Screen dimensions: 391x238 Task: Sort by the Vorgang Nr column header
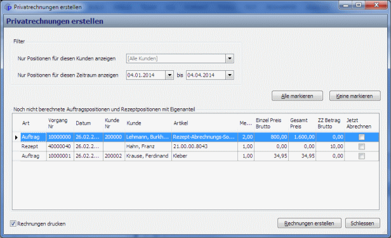coord(60,123)
